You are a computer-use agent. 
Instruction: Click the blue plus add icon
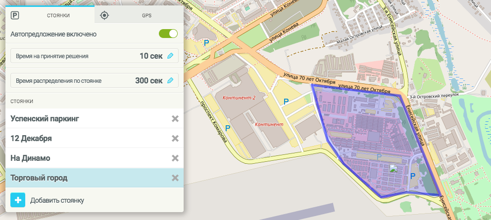(18, 200)
